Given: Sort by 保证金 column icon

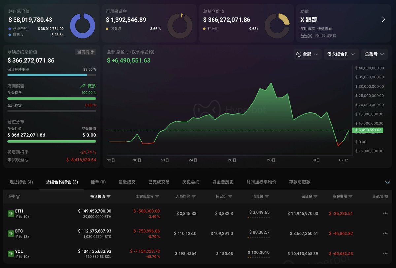Looking at the screenshot, I should (316, 197).
